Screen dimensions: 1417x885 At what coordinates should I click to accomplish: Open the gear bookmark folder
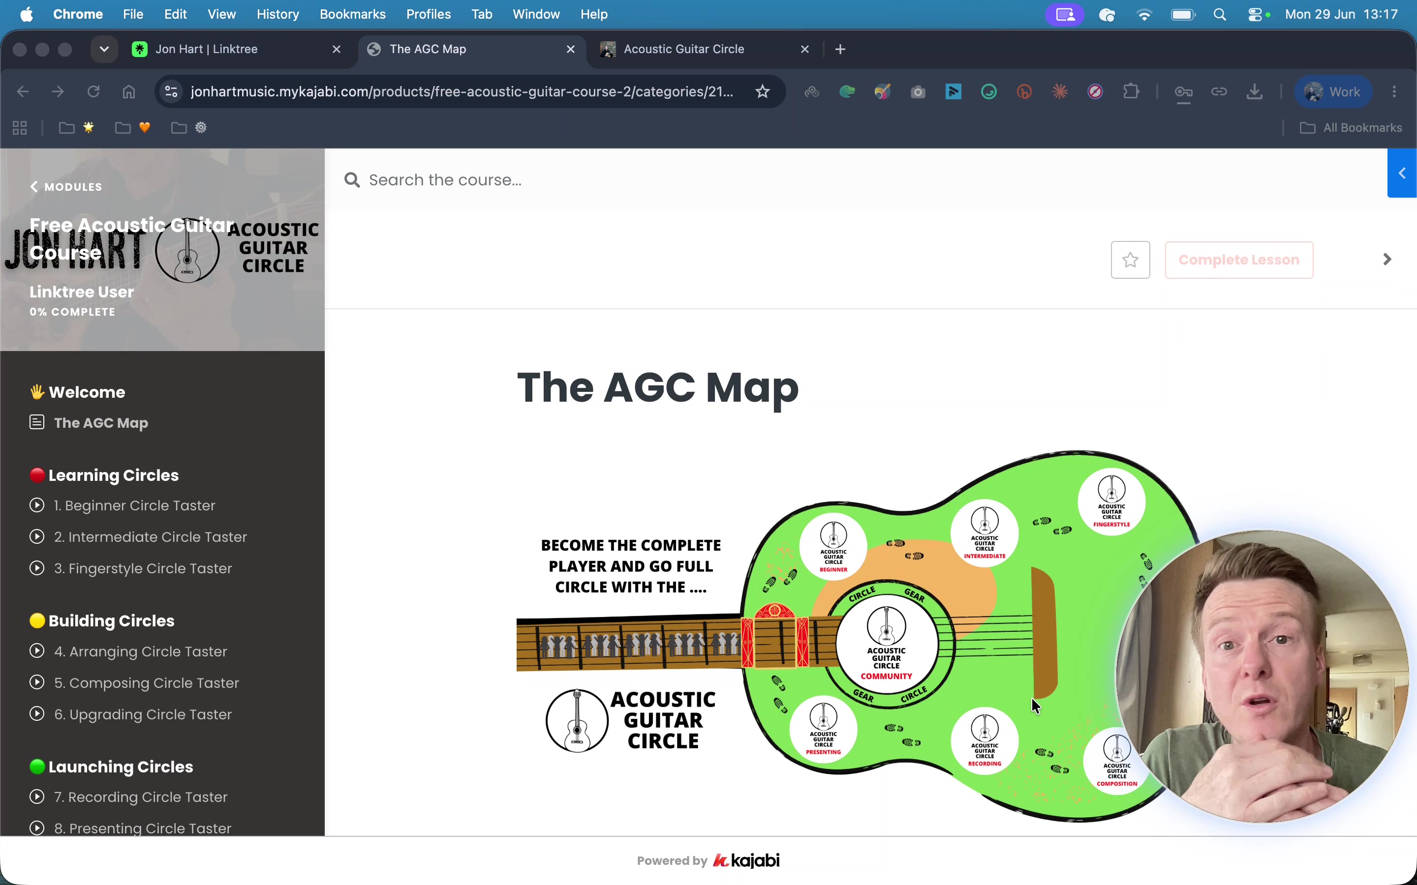189,128
